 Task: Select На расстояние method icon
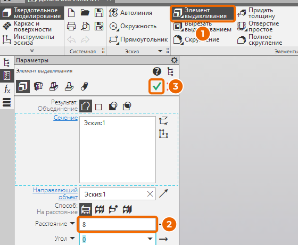point(86,209)
